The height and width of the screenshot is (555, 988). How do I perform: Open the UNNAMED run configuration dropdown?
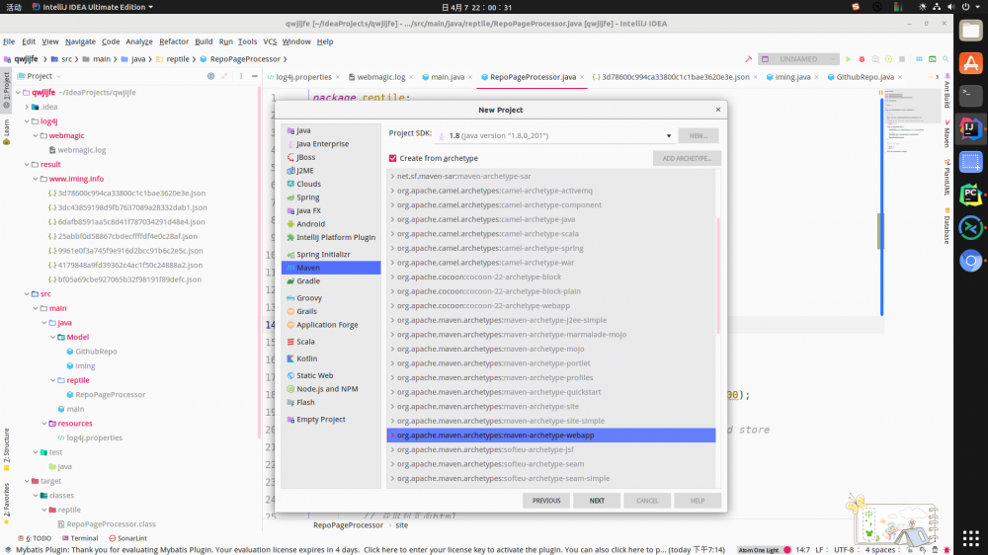point(799,59)
